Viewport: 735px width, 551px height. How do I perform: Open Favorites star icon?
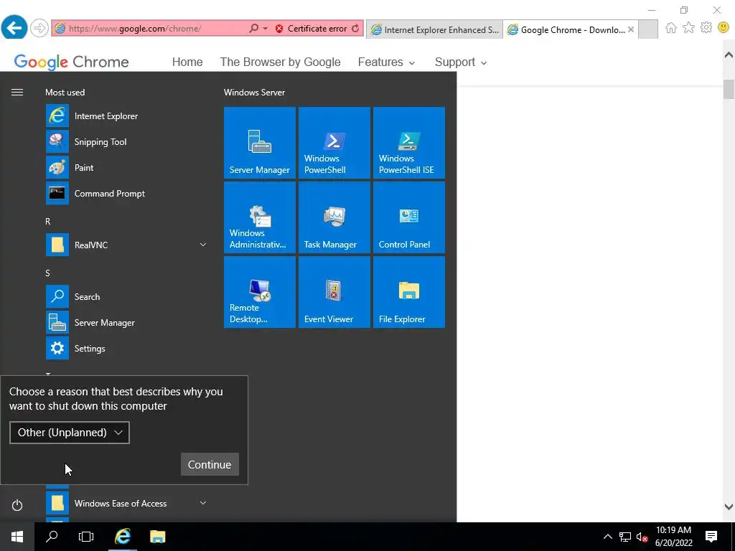click(x=688, y=28)
